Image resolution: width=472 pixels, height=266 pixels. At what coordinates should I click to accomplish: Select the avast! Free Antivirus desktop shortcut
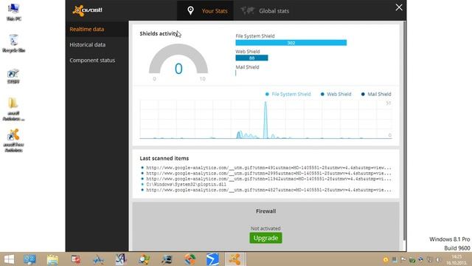(13, 141)
